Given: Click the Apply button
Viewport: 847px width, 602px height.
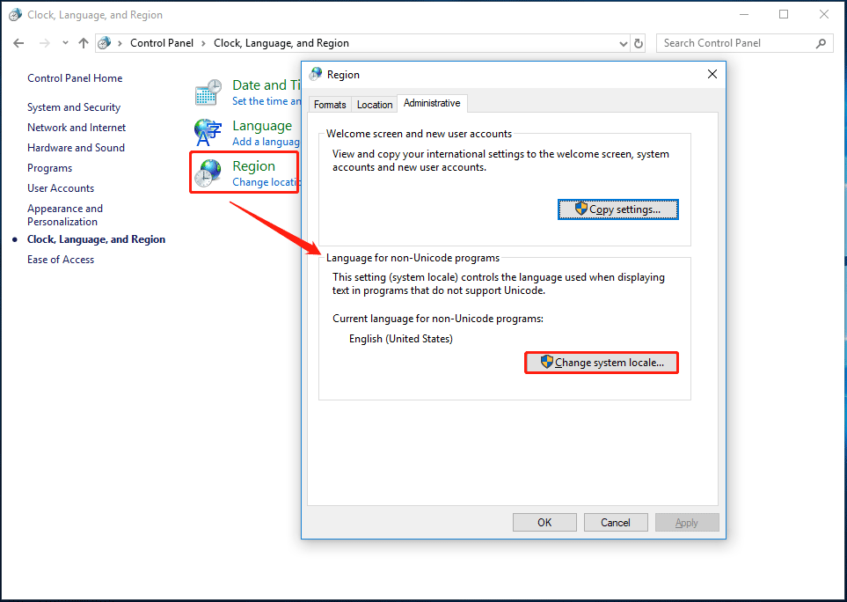Looking at the screenshot, I should click(687, 523).
